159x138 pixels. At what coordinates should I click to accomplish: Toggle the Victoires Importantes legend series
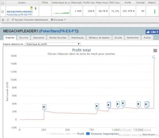click(x=102, y=134)
